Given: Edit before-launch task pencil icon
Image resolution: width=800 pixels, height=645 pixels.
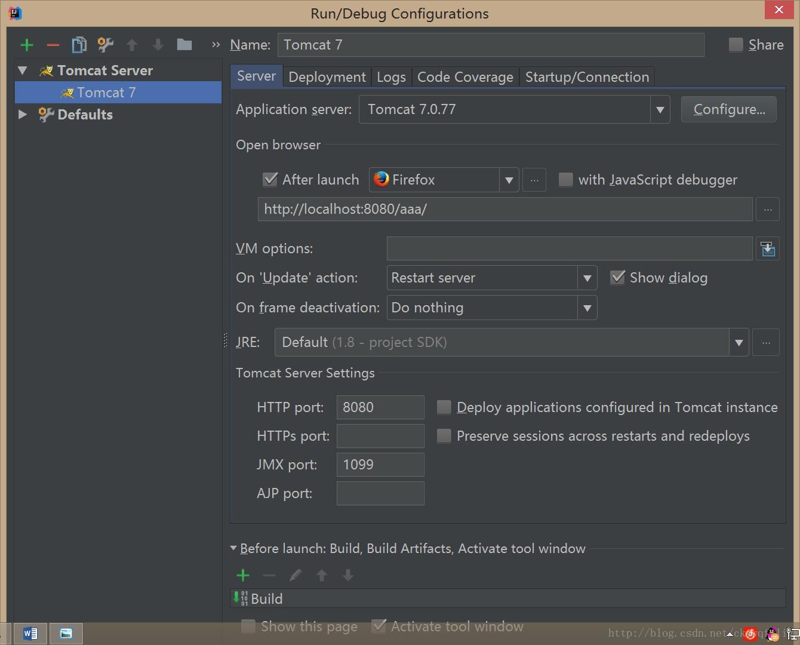Looking at the screenshot, I should pyautogui.click(x=296, y=575).
